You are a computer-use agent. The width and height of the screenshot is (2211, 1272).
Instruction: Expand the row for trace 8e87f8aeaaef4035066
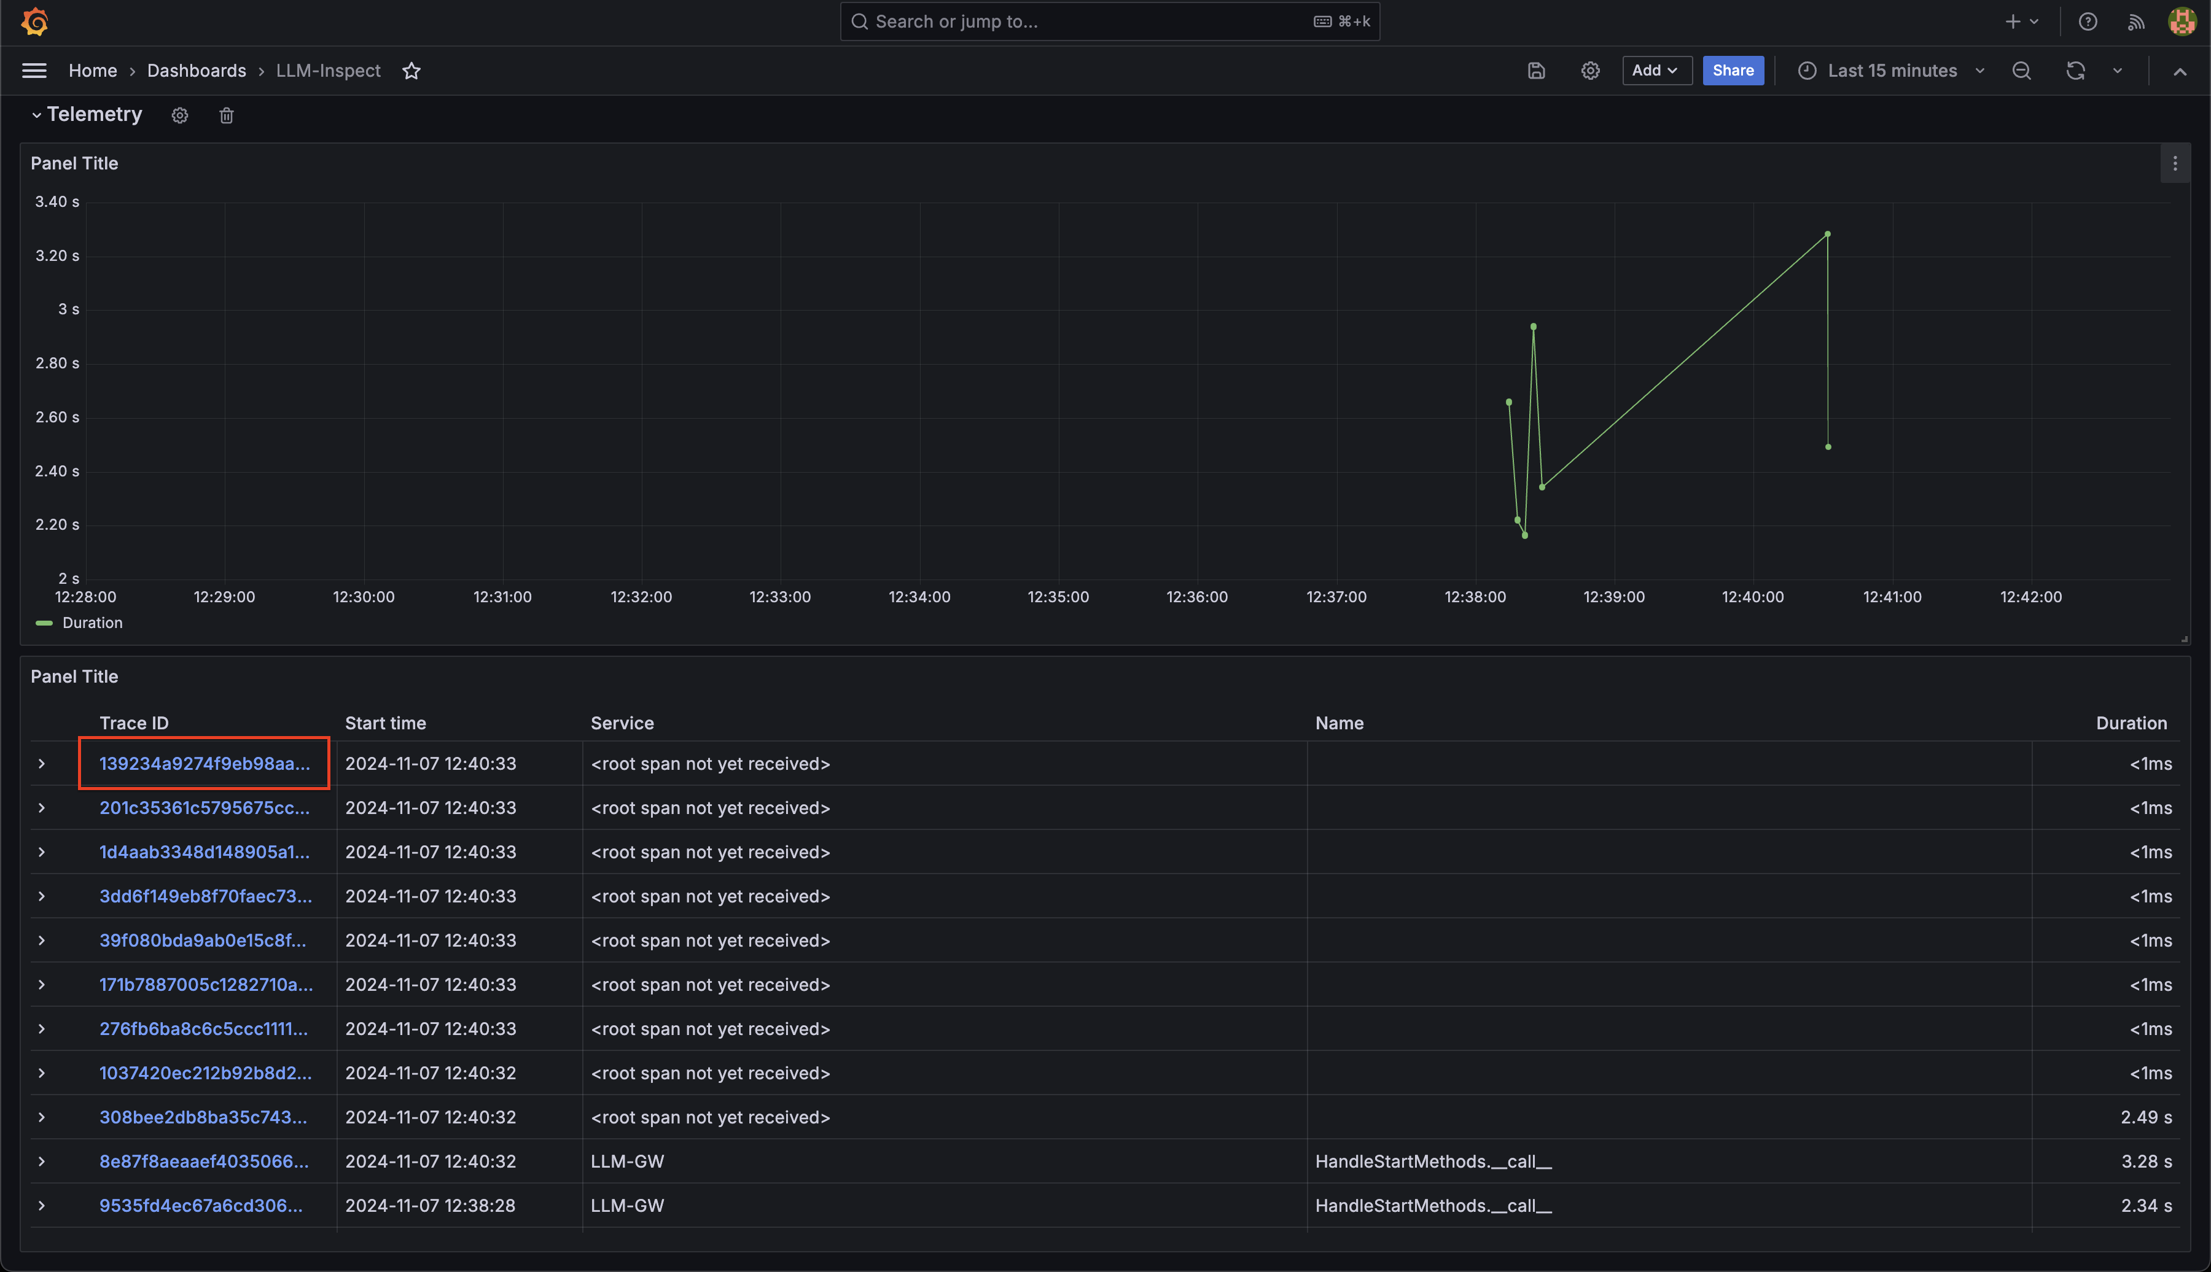tap(41, 1161)
